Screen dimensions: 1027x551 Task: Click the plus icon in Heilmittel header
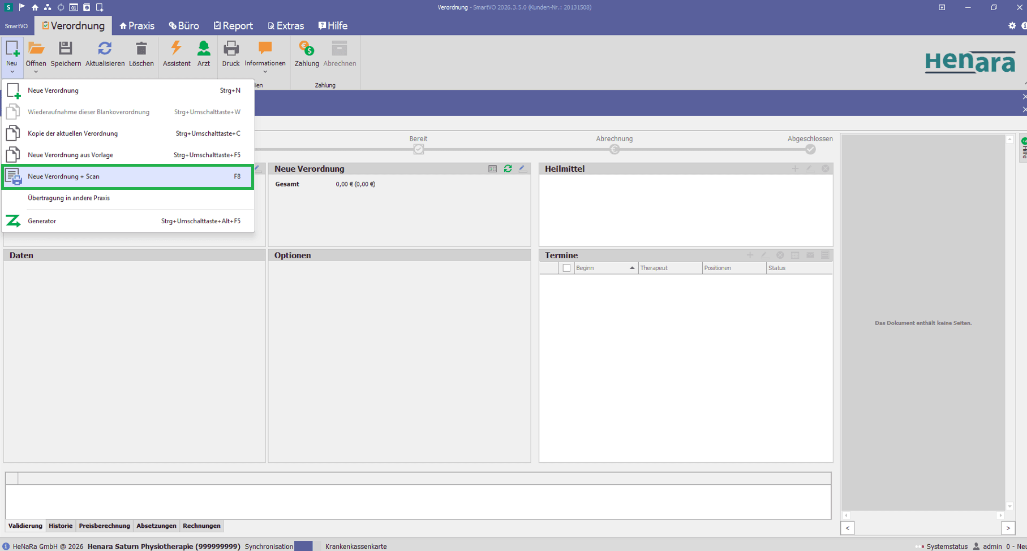click(795, 168)
